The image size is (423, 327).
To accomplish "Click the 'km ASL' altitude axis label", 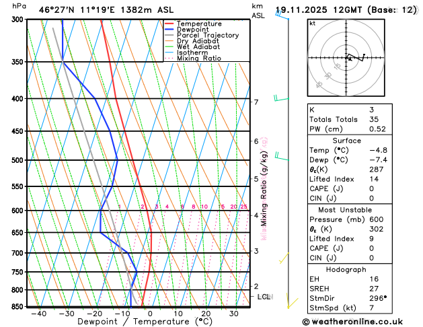I will 258,11.
